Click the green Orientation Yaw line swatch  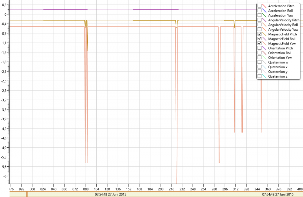[x=265, y=58]
